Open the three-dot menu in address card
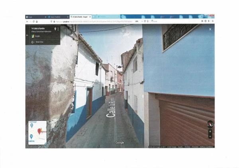This screenshot has height=168, width=239. (x=58, y=29)
